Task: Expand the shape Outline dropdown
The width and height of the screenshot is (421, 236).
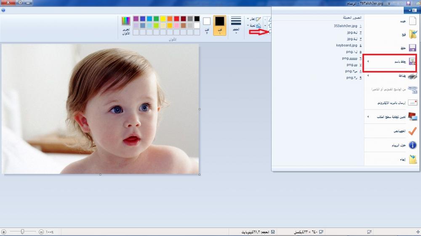Action: coord(253,19)
